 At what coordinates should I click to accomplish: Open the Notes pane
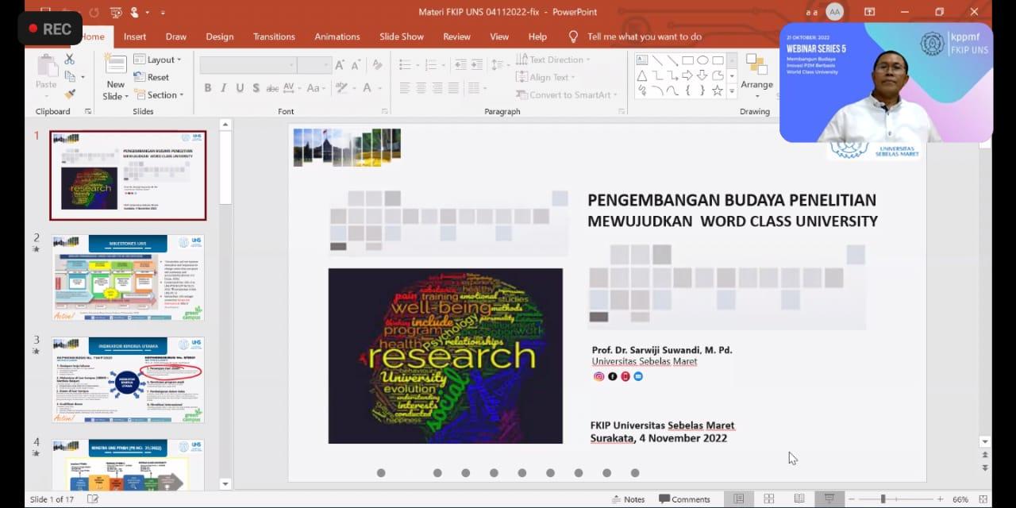628,499
